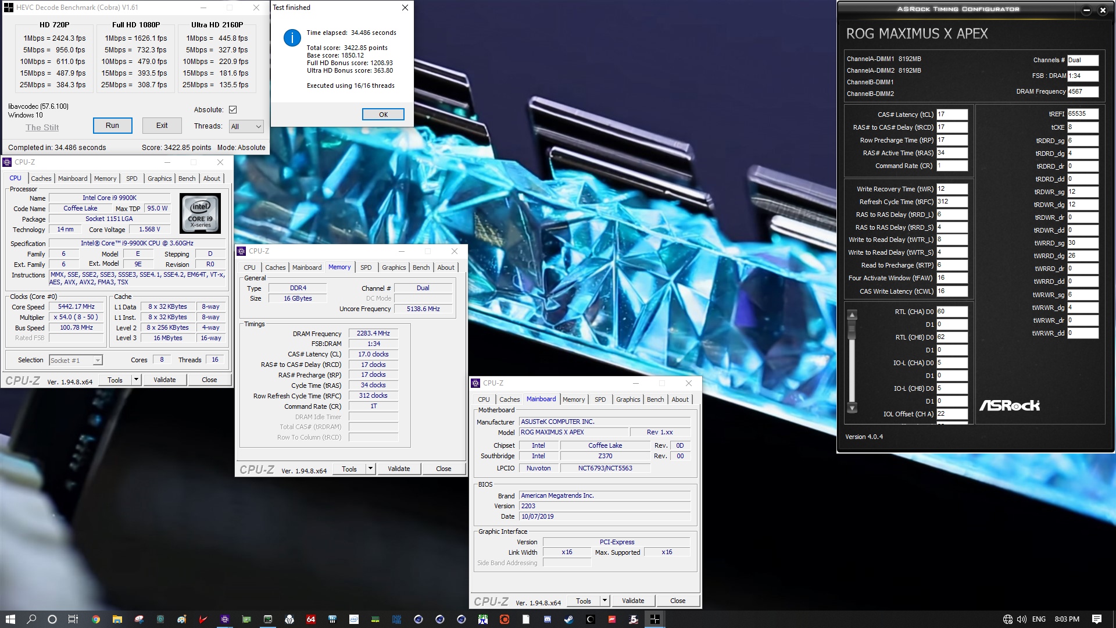Open the volume speaker tray icon
The width and height of the screenshot is (1116, 628).
[1021, 619]
